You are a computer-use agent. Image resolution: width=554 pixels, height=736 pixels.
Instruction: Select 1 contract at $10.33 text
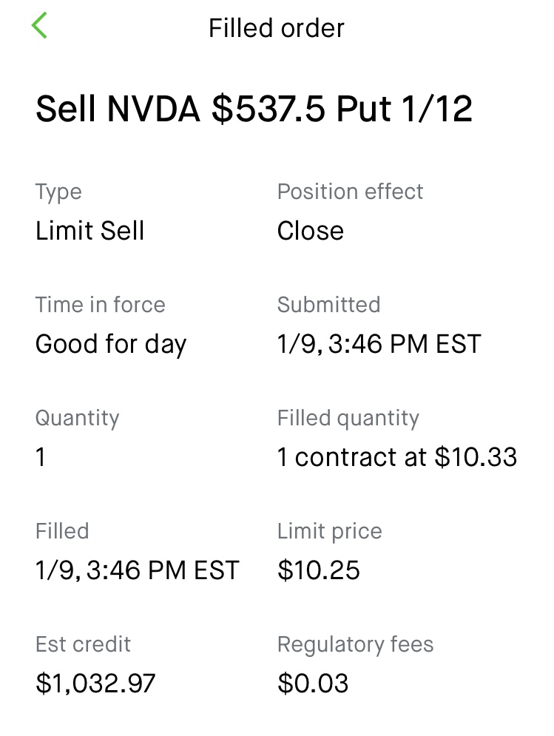[x=397, y=457]
